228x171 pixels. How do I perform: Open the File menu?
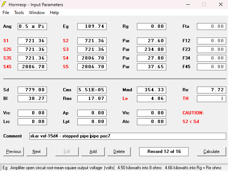pos(6,13)
